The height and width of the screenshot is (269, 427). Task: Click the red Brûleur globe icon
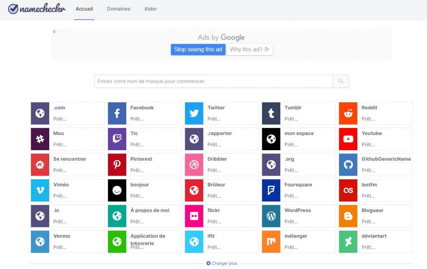tap(194, 190)
